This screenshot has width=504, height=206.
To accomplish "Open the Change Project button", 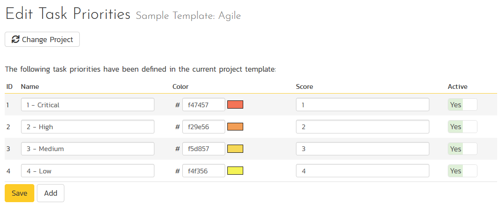I will coord(42,39).
